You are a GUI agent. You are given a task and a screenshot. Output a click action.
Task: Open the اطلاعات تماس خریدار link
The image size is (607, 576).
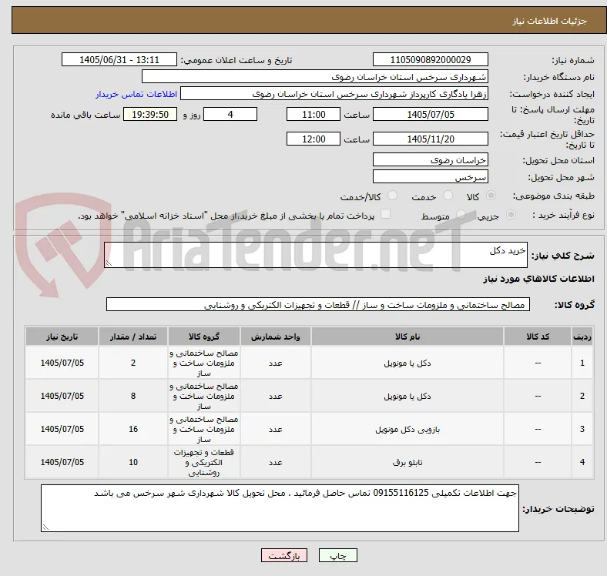pos(136,94)
